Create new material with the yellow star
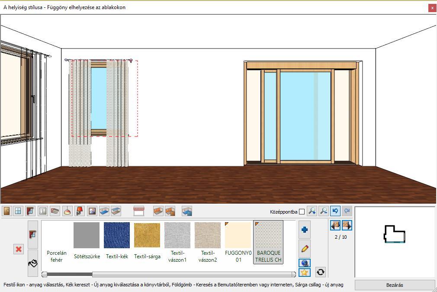 tap(304, 273)
